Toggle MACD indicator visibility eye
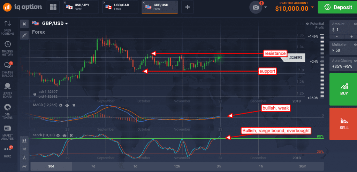Screen dimensions: 357x172 [x=67, y=105]
